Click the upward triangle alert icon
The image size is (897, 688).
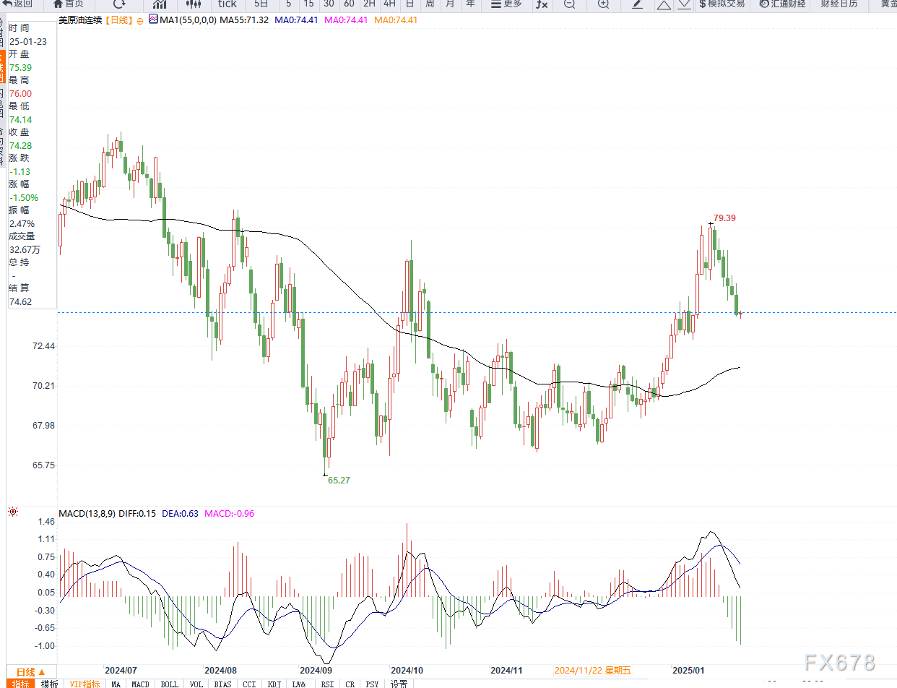pyautogui.click(x=664, y=5)
